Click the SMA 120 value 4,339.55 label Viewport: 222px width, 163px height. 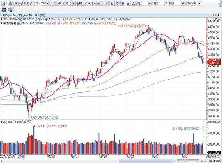click(x=89, y=24)
